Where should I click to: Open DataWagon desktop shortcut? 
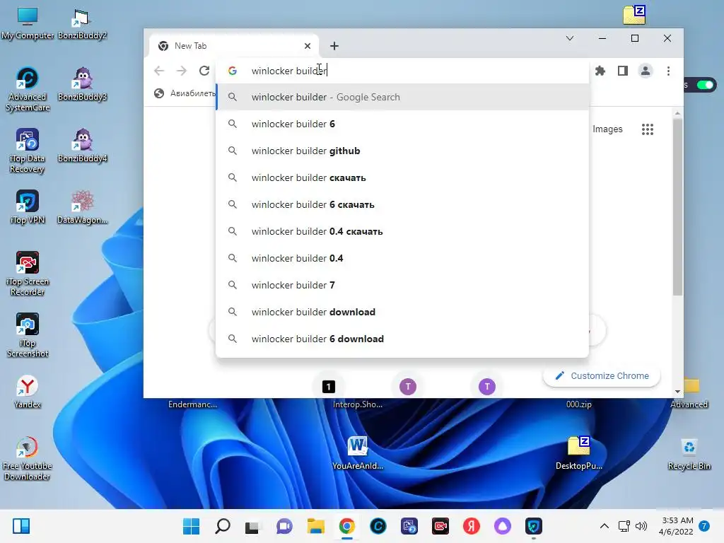click(x=82, y=207)
